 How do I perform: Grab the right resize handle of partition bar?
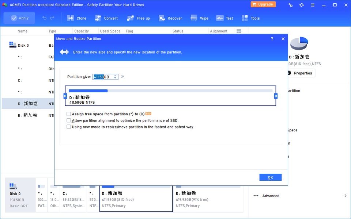(276, 96)
